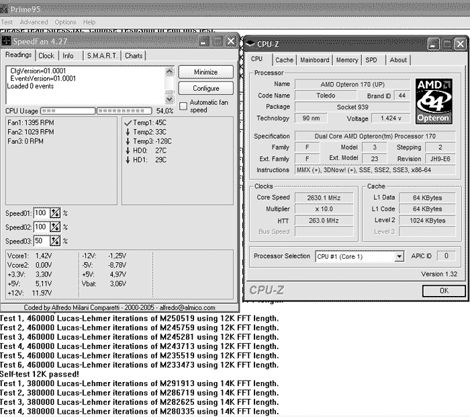470x417 pixels.
Task: Click the SpeedFan Minimize button
Action: [x=205, y=72]
